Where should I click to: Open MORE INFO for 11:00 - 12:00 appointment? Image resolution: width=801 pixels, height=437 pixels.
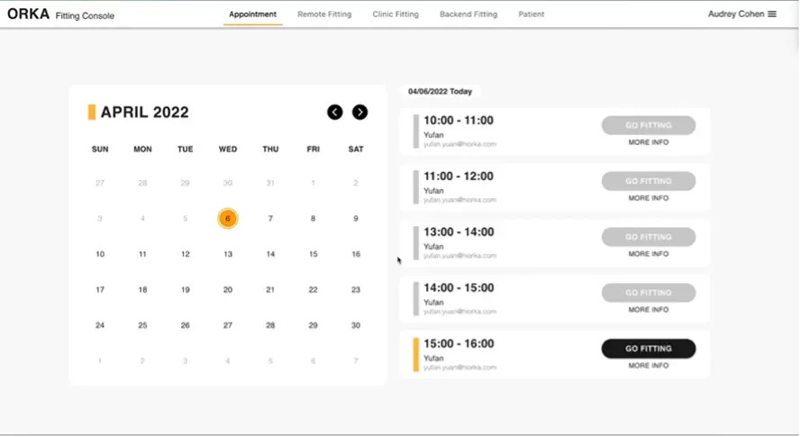[648, 198]
